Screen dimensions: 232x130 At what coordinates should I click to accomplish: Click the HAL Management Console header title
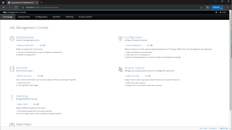click(14, 12)
